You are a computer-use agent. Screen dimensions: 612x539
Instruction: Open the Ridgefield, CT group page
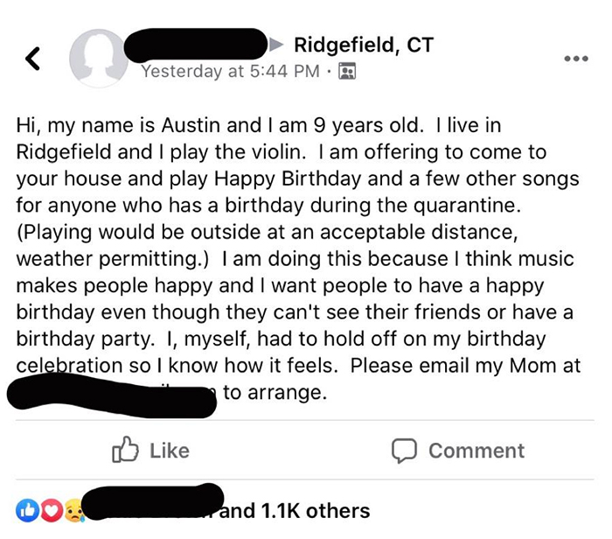(x=363, y=45)
